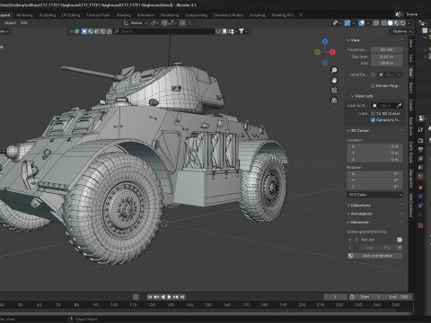Select wireframe viewport shading
431x323 pixels.
coord(383,23)
